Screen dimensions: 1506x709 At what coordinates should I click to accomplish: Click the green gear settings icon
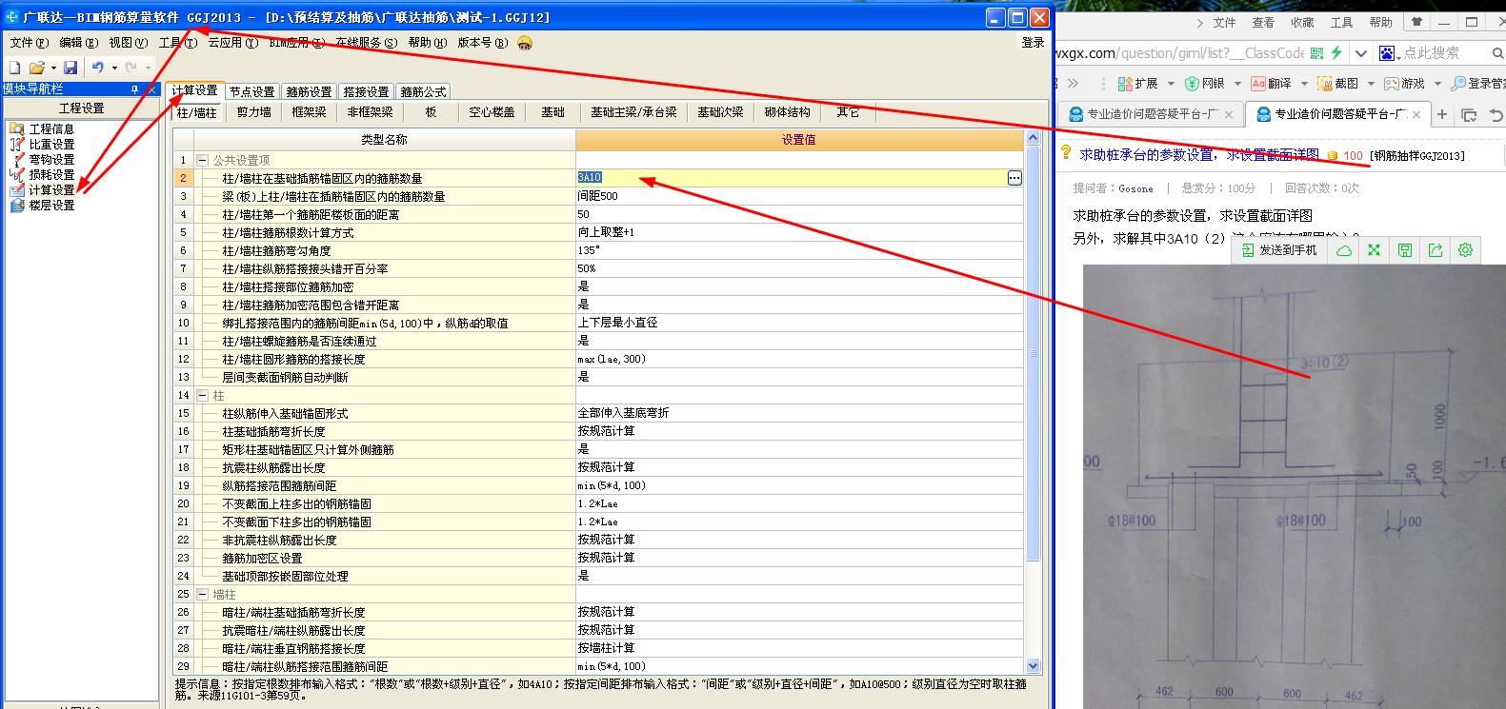pyautogui.click(x=1465, y=250)
